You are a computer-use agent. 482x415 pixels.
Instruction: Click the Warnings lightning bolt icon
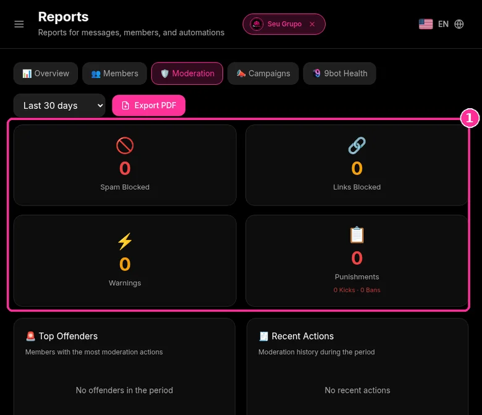point(125,241)
